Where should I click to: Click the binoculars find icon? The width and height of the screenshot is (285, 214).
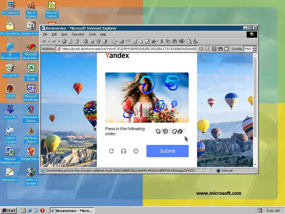[220, 49]
